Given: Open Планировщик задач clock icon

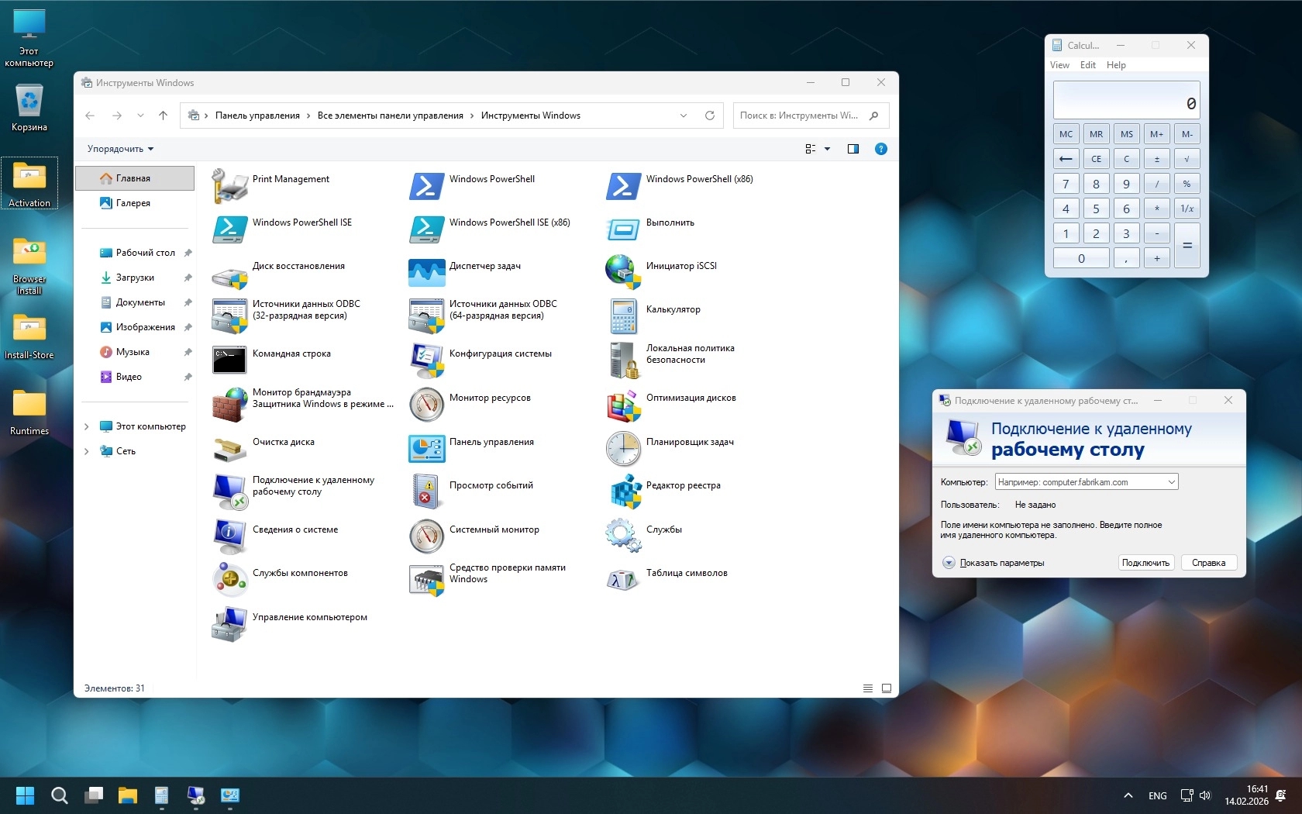Looking at the screenshot, I should (623, 448).
